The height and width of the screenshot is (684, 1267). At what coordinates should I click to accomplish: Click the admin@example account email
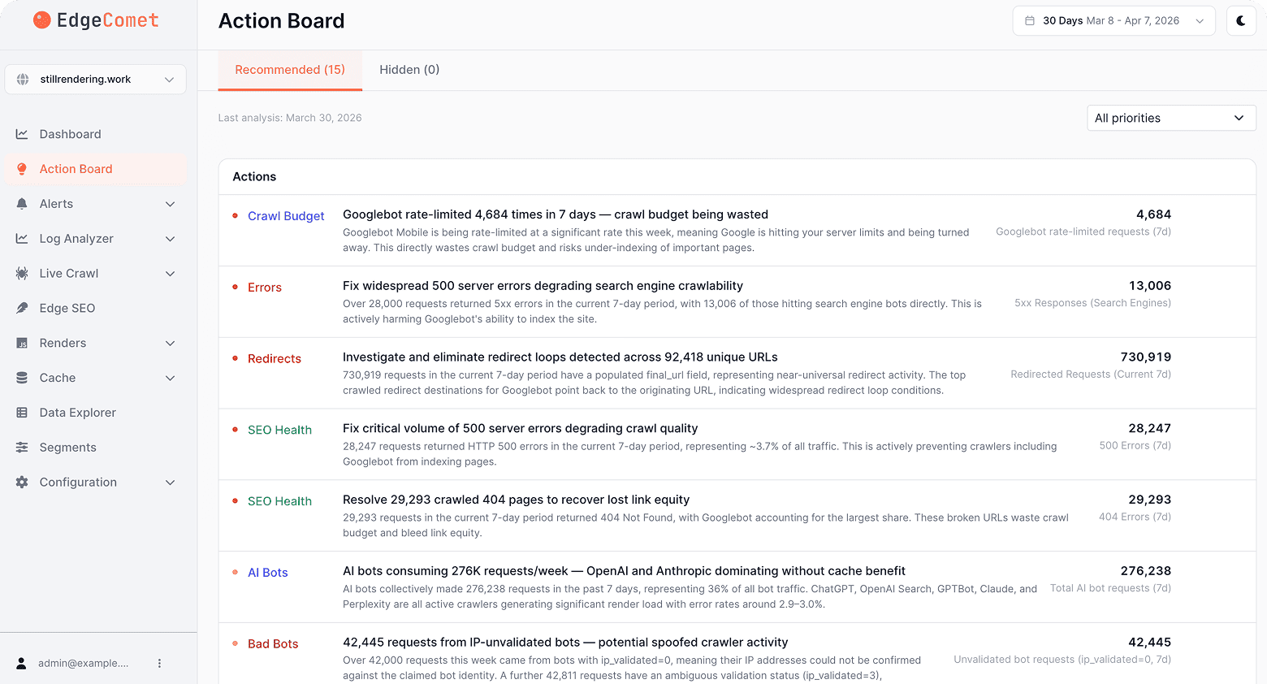(x=84, y=664)
